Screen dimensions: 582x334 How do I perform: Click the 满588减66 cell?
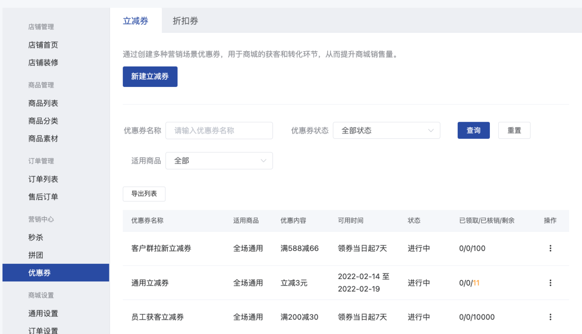tap(300, 248)
